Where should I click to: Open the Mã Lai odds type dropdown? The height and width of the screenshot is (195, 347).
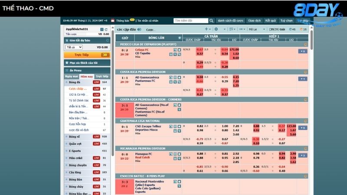257,29
